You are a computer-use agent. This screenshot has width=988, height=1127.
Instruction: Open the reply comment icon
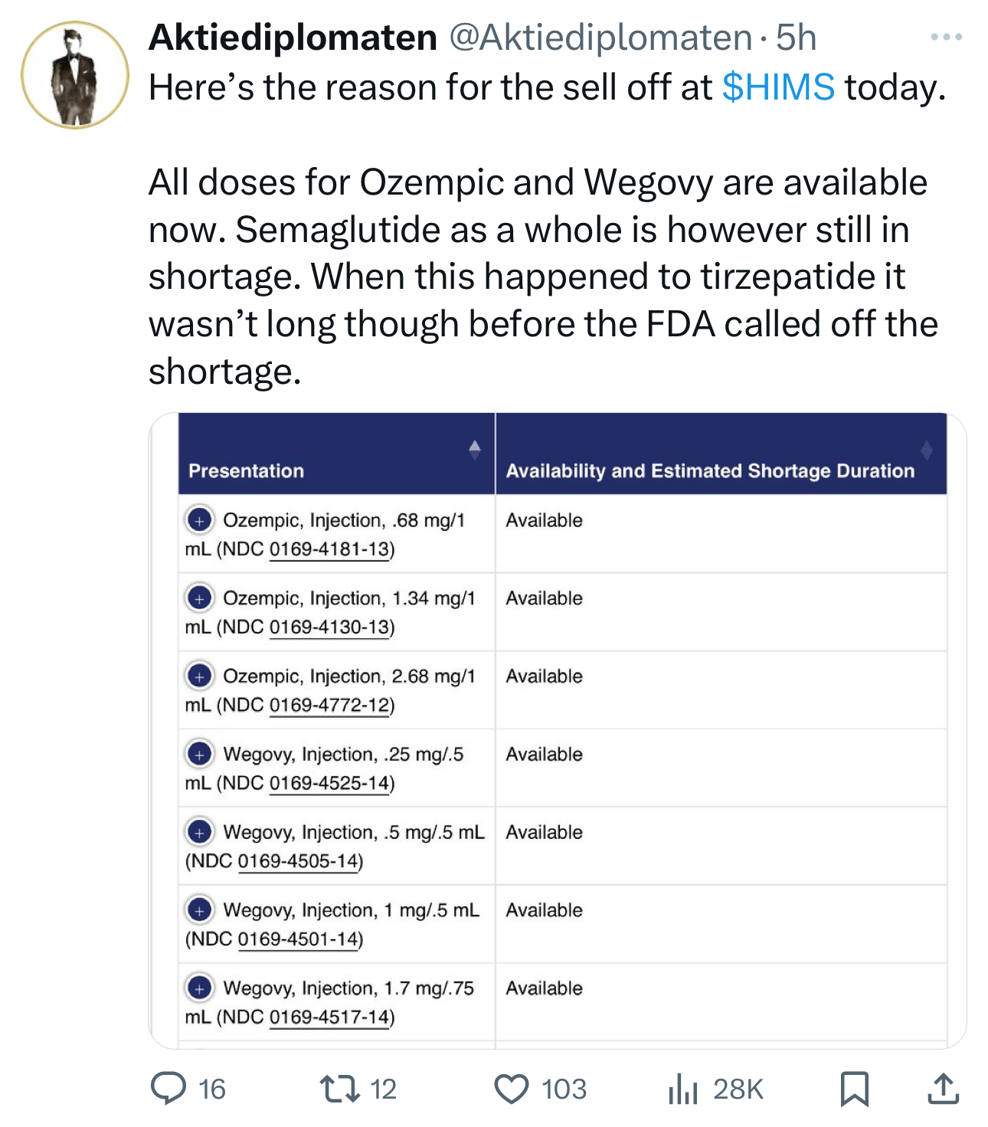click(168, 1089)
